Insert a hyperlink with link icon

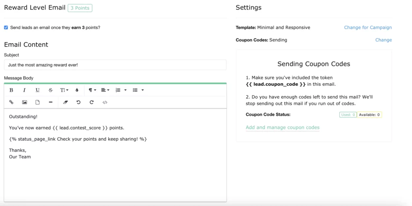pyautogui.click(x=11, y=102)
